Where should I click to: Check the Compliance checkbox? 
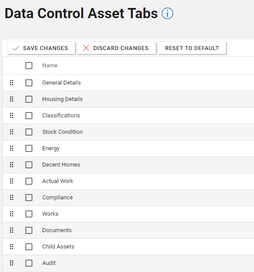29,198
